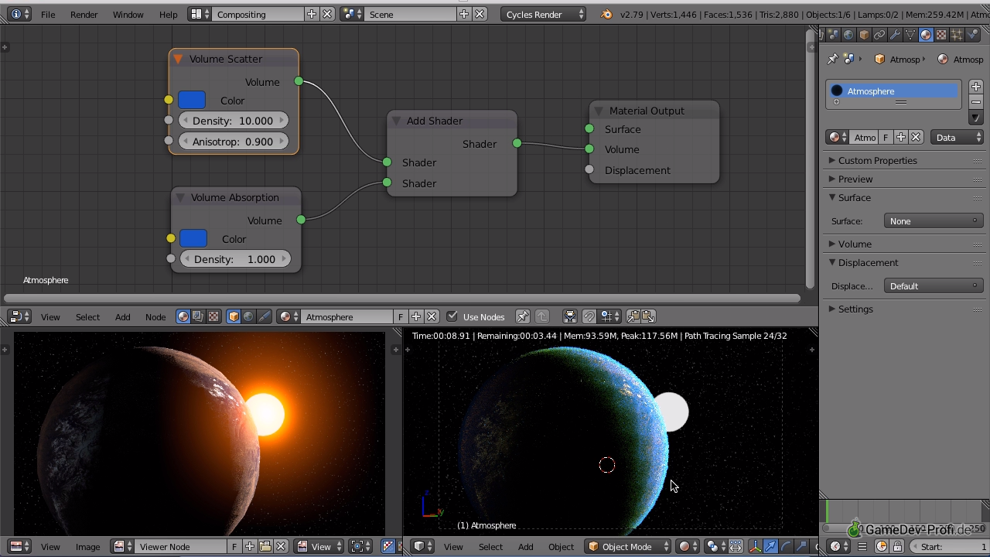This screenshot has height=557, width=990.
Task: Open image editor Image menu
Action: (x=87, y=546)
